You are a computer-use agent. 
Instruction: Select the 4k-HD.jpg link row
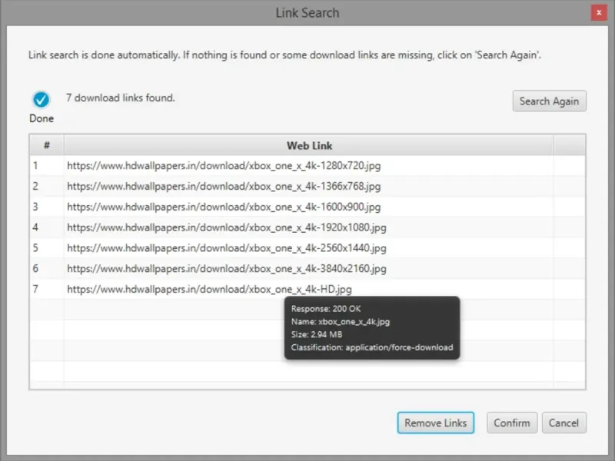[x=307, y=290]
